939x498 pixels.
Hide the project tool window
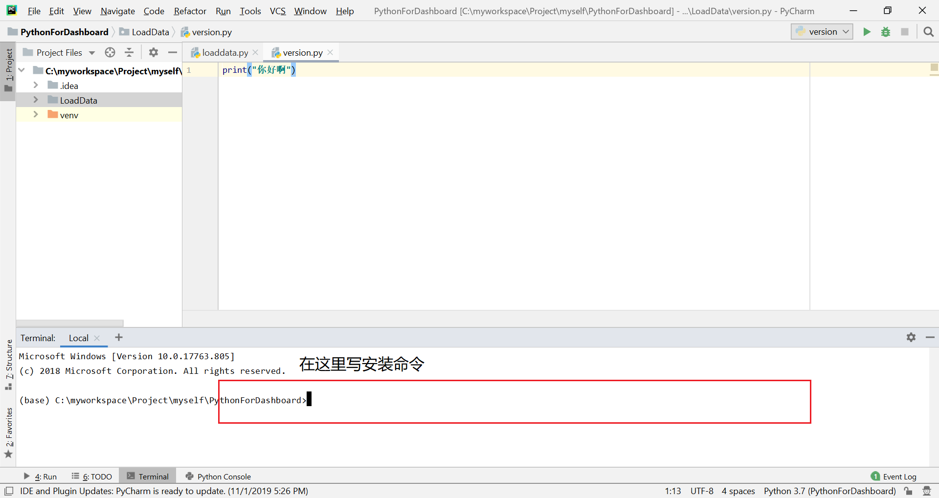173,52
